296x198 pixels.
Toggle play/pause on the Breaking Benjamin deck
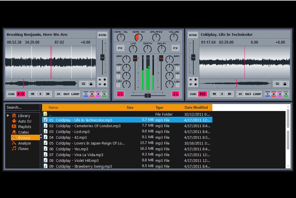21,94
